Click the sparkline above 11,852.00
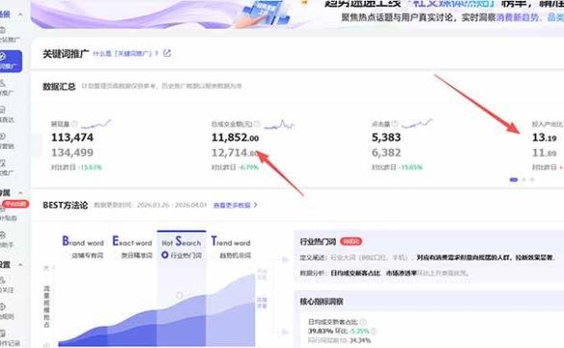This screenshot has height=348, width=564. pos(279,124)
